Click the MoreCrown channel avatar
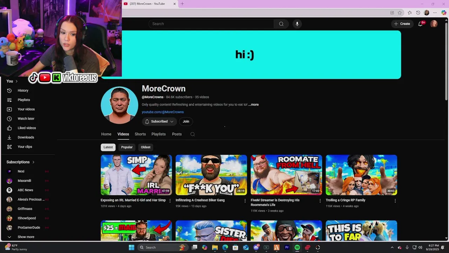 tap(119, 105)
